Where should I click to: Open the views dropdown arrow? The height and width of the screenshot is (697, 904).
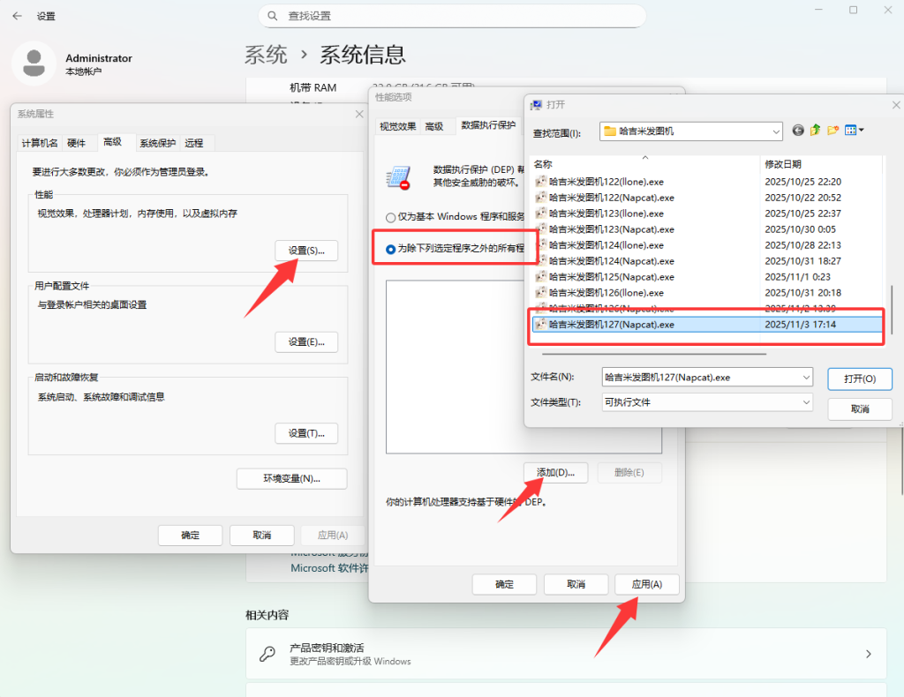tap(862, 131)
